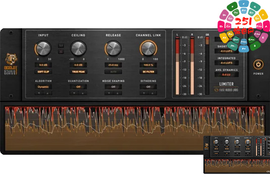Viewport: 270px width, 183px height.
Task: Click the GR gain reduction meter
Action: pyautogui.click(x=207, y=66)
